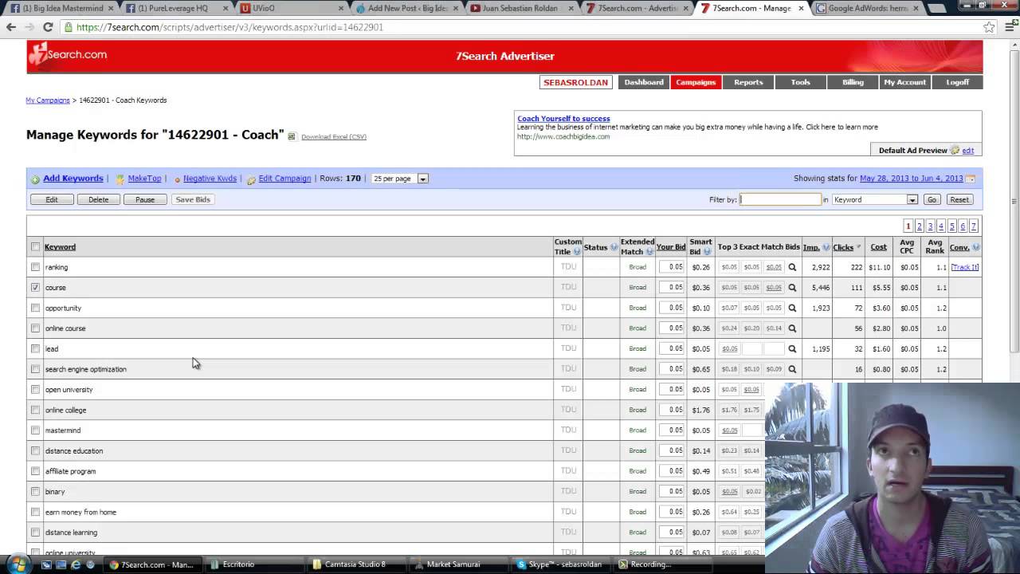The image size is (1020, 574).
Task: Open the help icon next to Smart Bid
Action: pyautogui.click(x=707, y=252)
